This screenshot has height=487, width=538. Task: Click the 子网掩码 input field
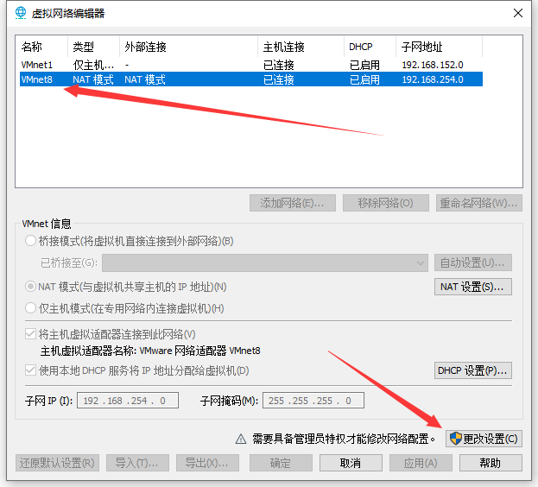[313, 401]
